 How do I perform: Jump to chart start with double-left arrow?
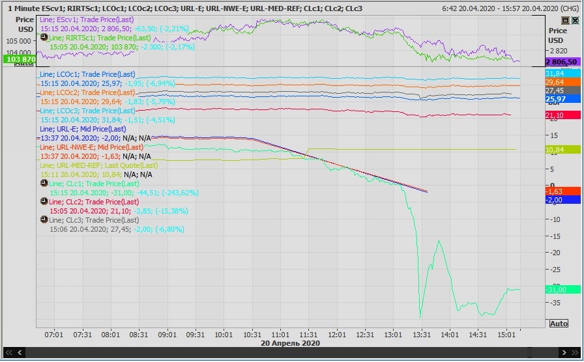[x=8, y=352]
